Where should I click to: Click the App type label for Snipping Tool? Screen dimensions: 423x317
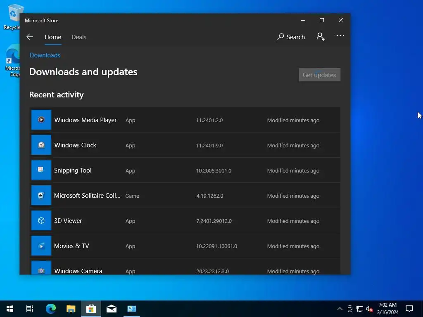[x=130, y=171]
